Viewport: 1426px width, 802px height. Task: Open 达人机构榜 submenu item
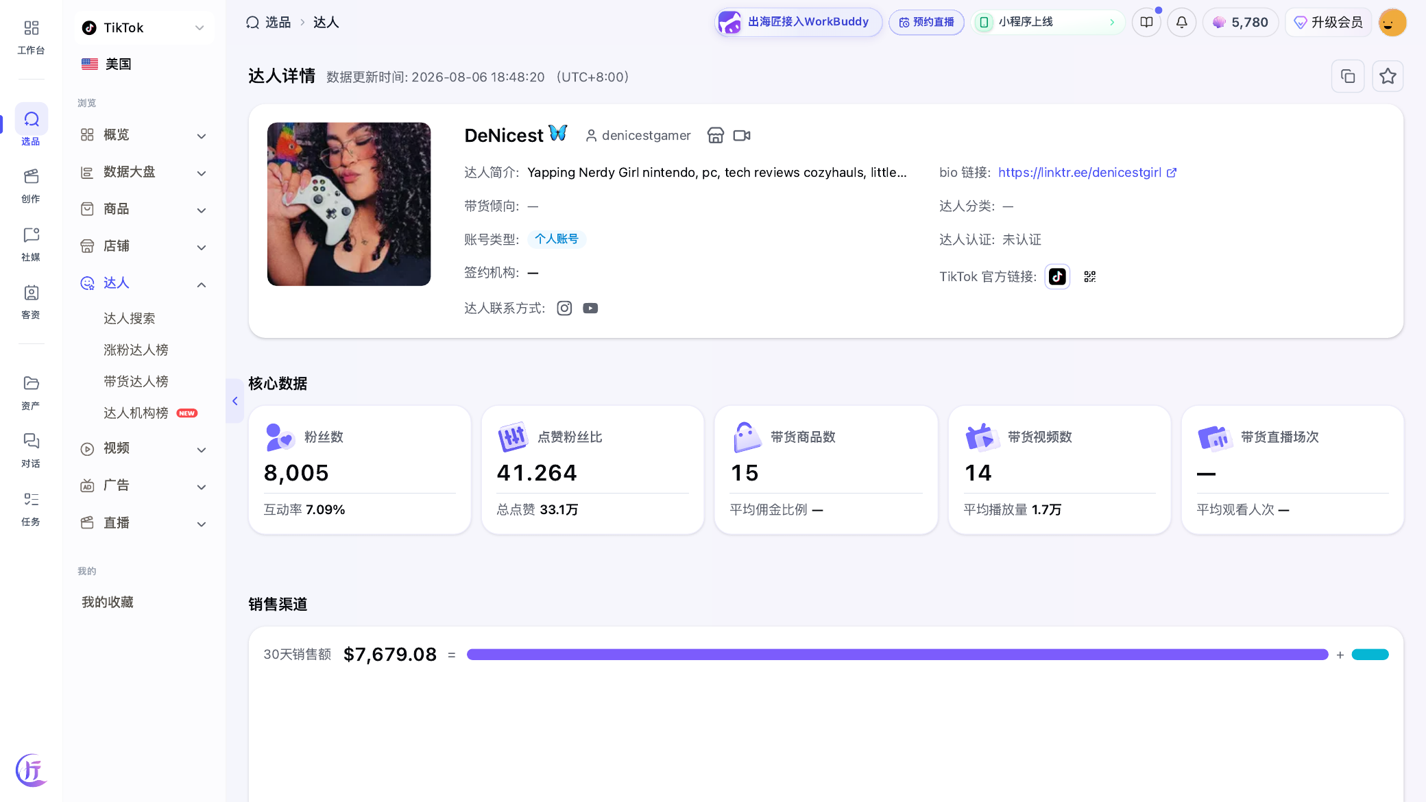click(x=136, y=413)
